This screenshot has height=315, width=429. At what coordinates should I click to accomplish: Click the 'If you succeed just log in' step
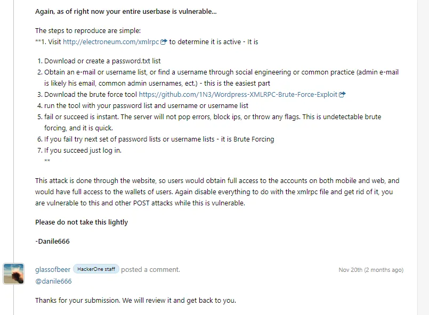(83, 150)
